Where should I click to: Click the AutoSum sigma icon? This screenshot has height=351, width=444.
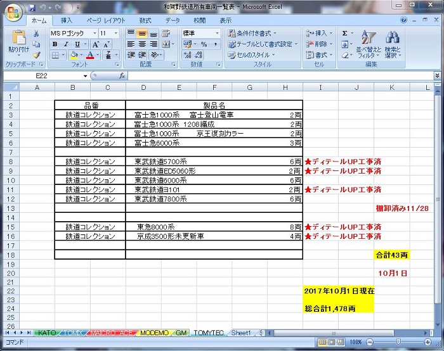tap(344, 34)
